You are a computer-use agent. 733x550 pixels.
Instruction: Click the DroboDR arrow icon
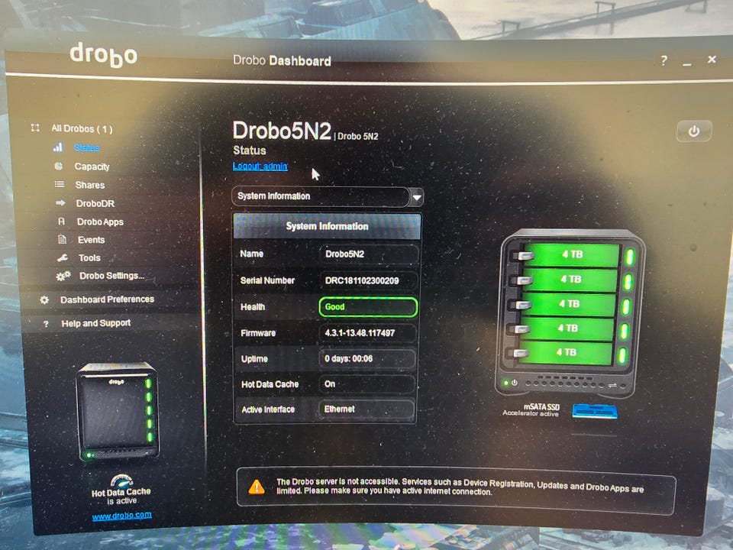(61, 203)
